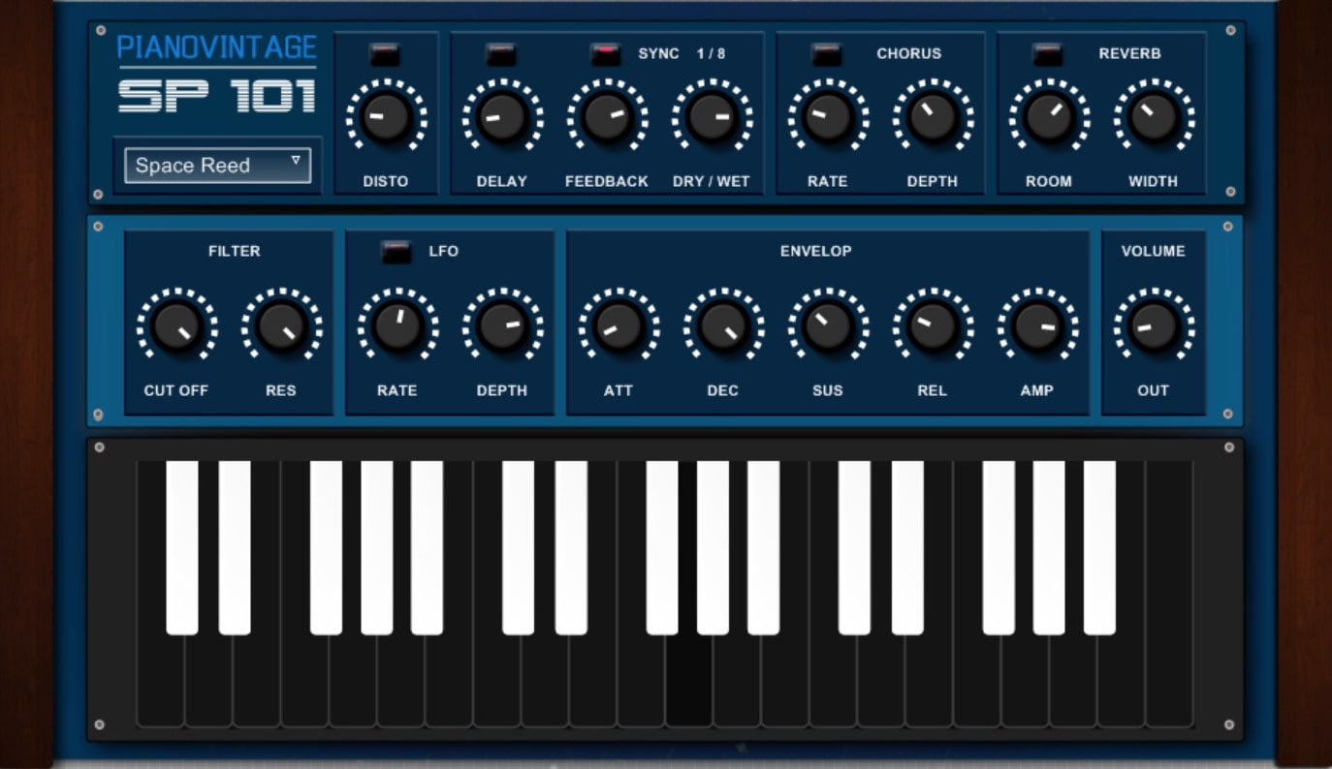The width and height of the screenshot is (1332, 769).
Task: Toggle the DELAY section on
Action: (500, 55)
